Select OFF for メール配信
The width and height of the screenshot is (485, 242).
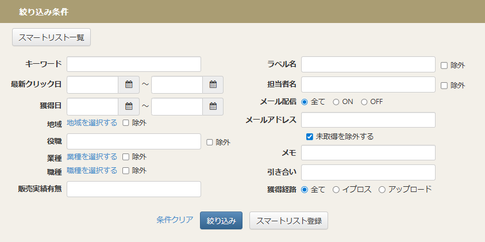pos(364,102)
